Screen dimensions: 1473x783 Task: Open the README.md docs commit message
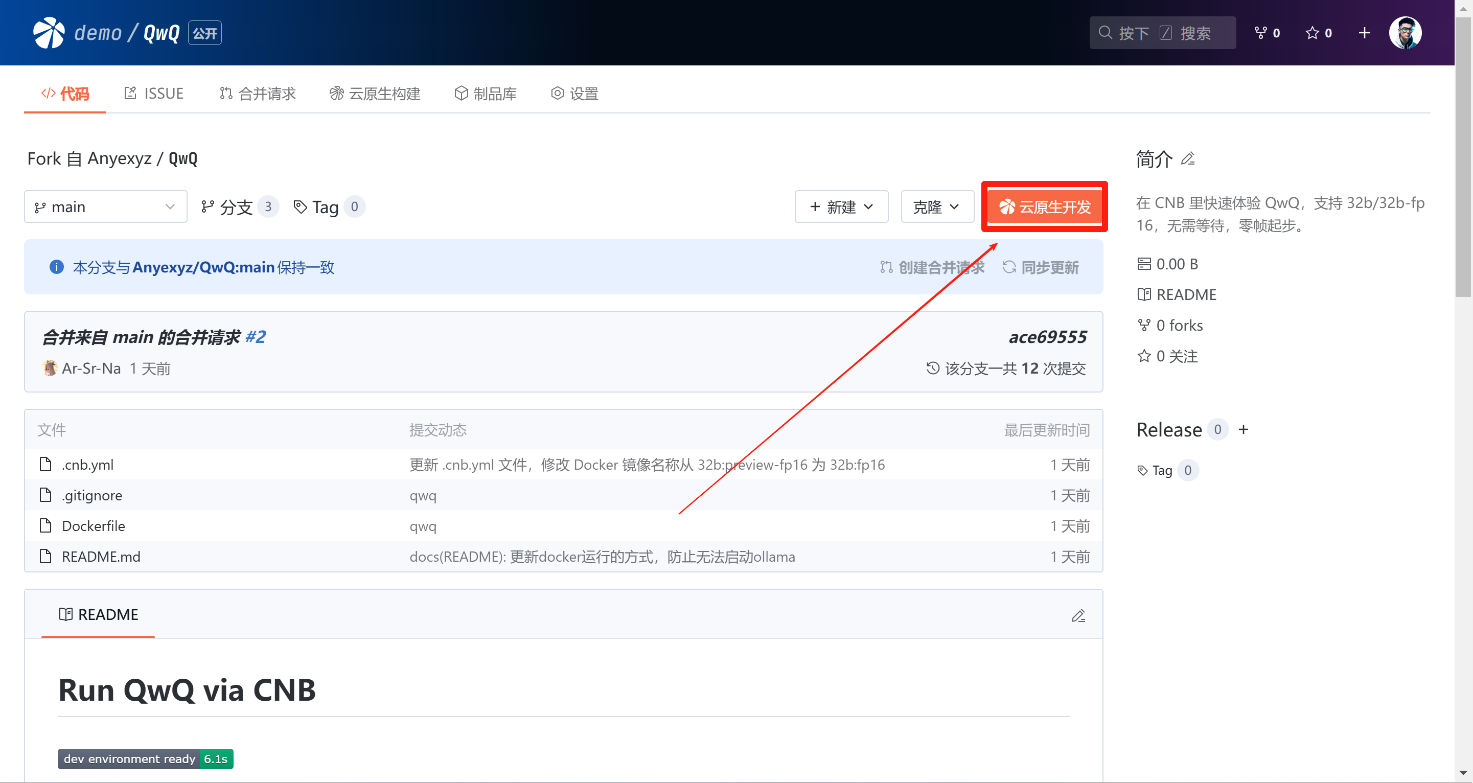point(602,557)
